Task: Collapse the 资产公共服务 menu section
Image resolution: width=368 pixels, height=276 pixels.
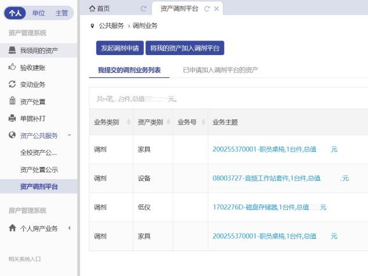Action: click(69, 136)
